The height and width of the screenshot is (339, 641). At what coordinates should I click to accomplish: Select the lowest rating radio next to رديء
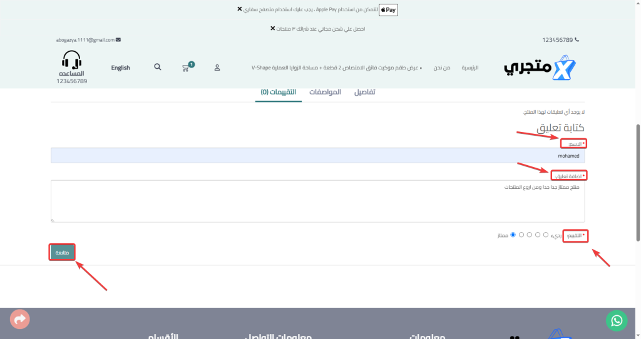point(546,235)
